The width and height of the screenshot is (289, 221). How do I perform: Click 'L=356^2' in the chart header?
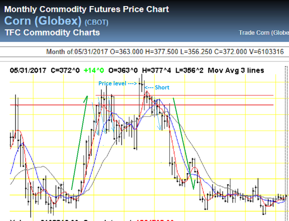(189, 70)
